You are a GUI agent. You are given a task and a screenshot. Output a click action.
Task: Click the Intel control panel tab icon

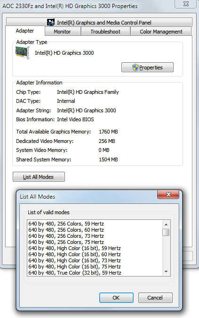(50, 22)
